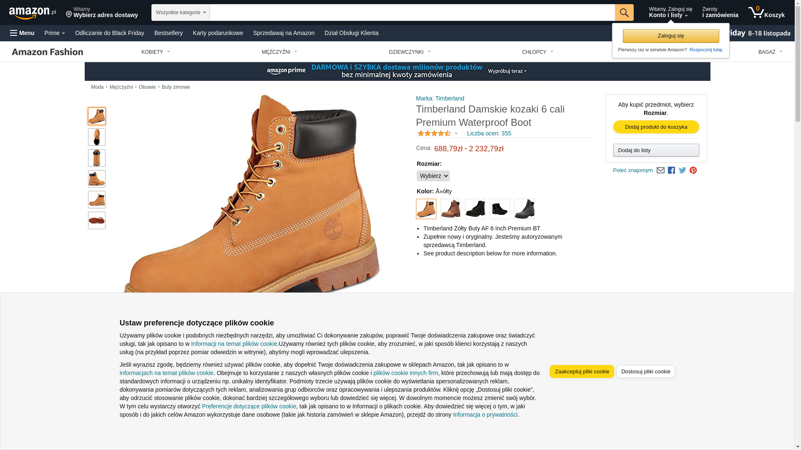The image size is (801, 450).
Task: Expand Wszystkie kategorie search category dropdown
Action: pos(181,12)
